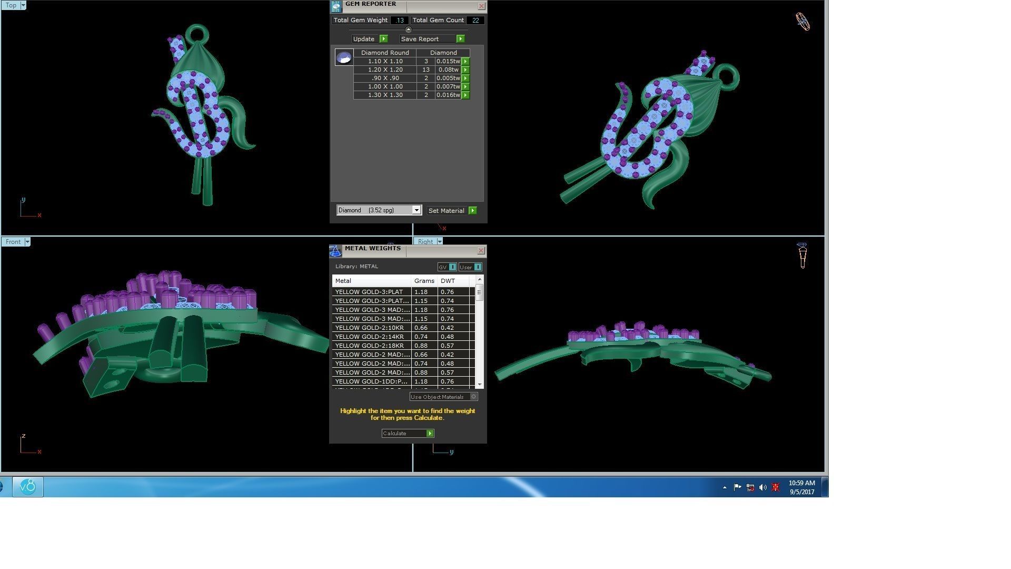Click the round diamond gem thumbnail
This screenshot has width=1011, height=569.
[x=344, y=57]
